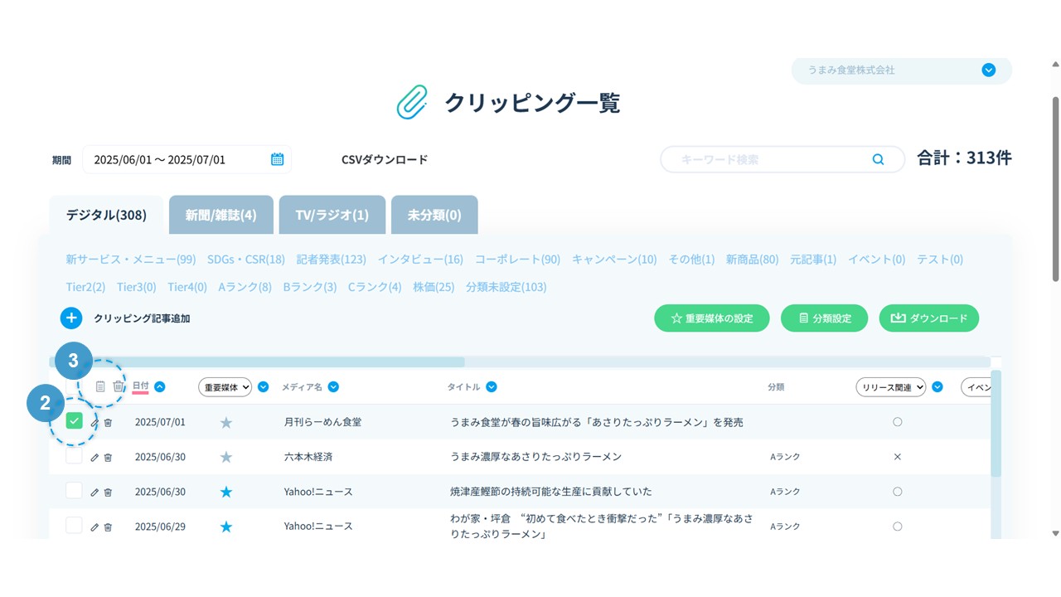Open the 重要媒体 dropdown in the table header
The width and height of the screenshot is (1061, 597).
point(225,387)
